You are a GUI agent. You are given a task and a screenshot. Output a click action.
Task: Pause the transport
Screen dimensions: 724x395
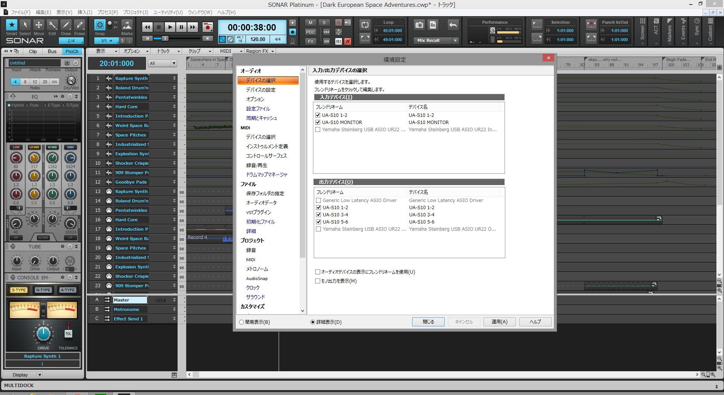[x=181, y=27]
